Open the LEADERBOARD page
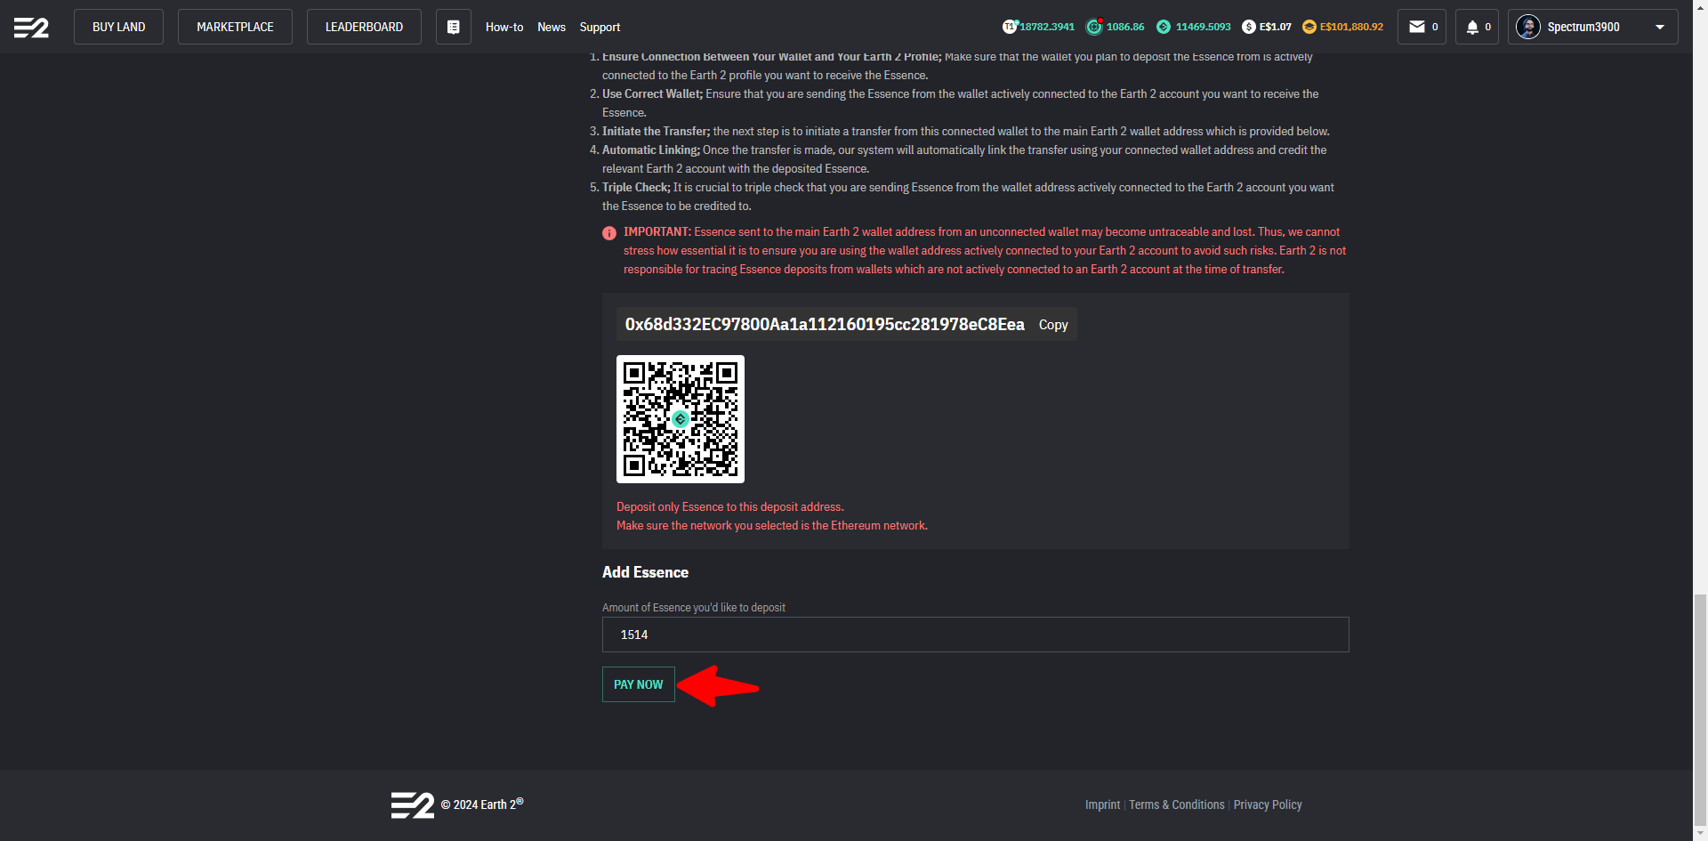Viewport: 1708px width, 841px height. (364, 27)
